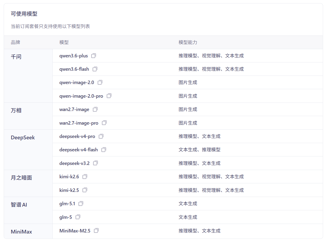Click the qwen3.6-flash model text

pos(74,69)
